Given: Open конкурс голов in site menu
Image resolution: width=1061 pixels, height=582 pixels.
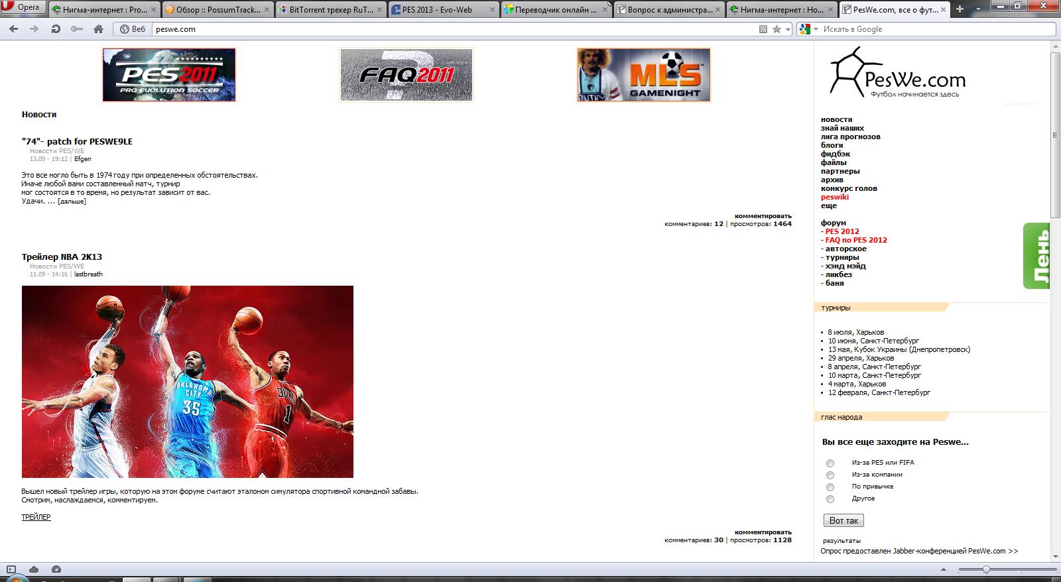Looking at the screenshot, I should 849,188.
